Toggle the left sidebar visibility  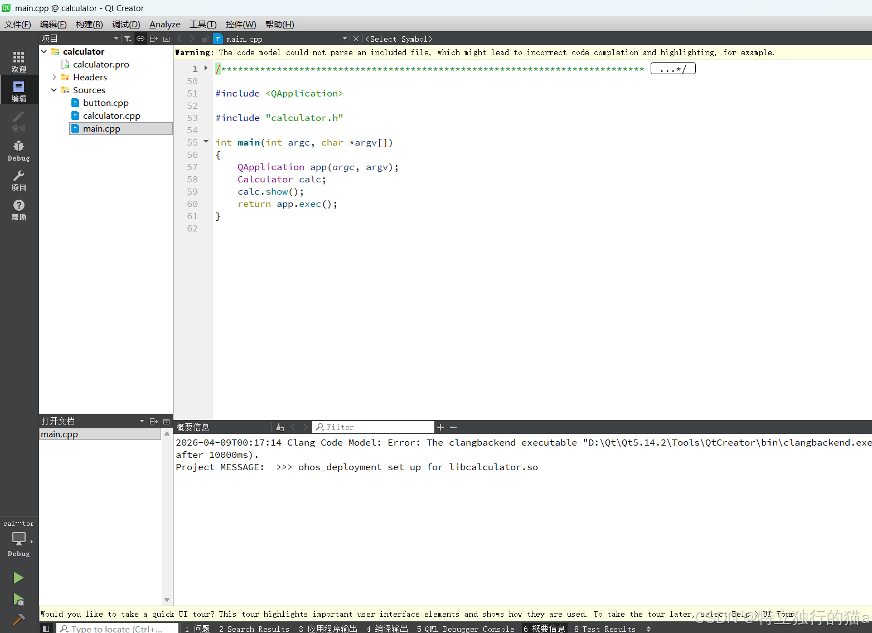tap(46, 629)
